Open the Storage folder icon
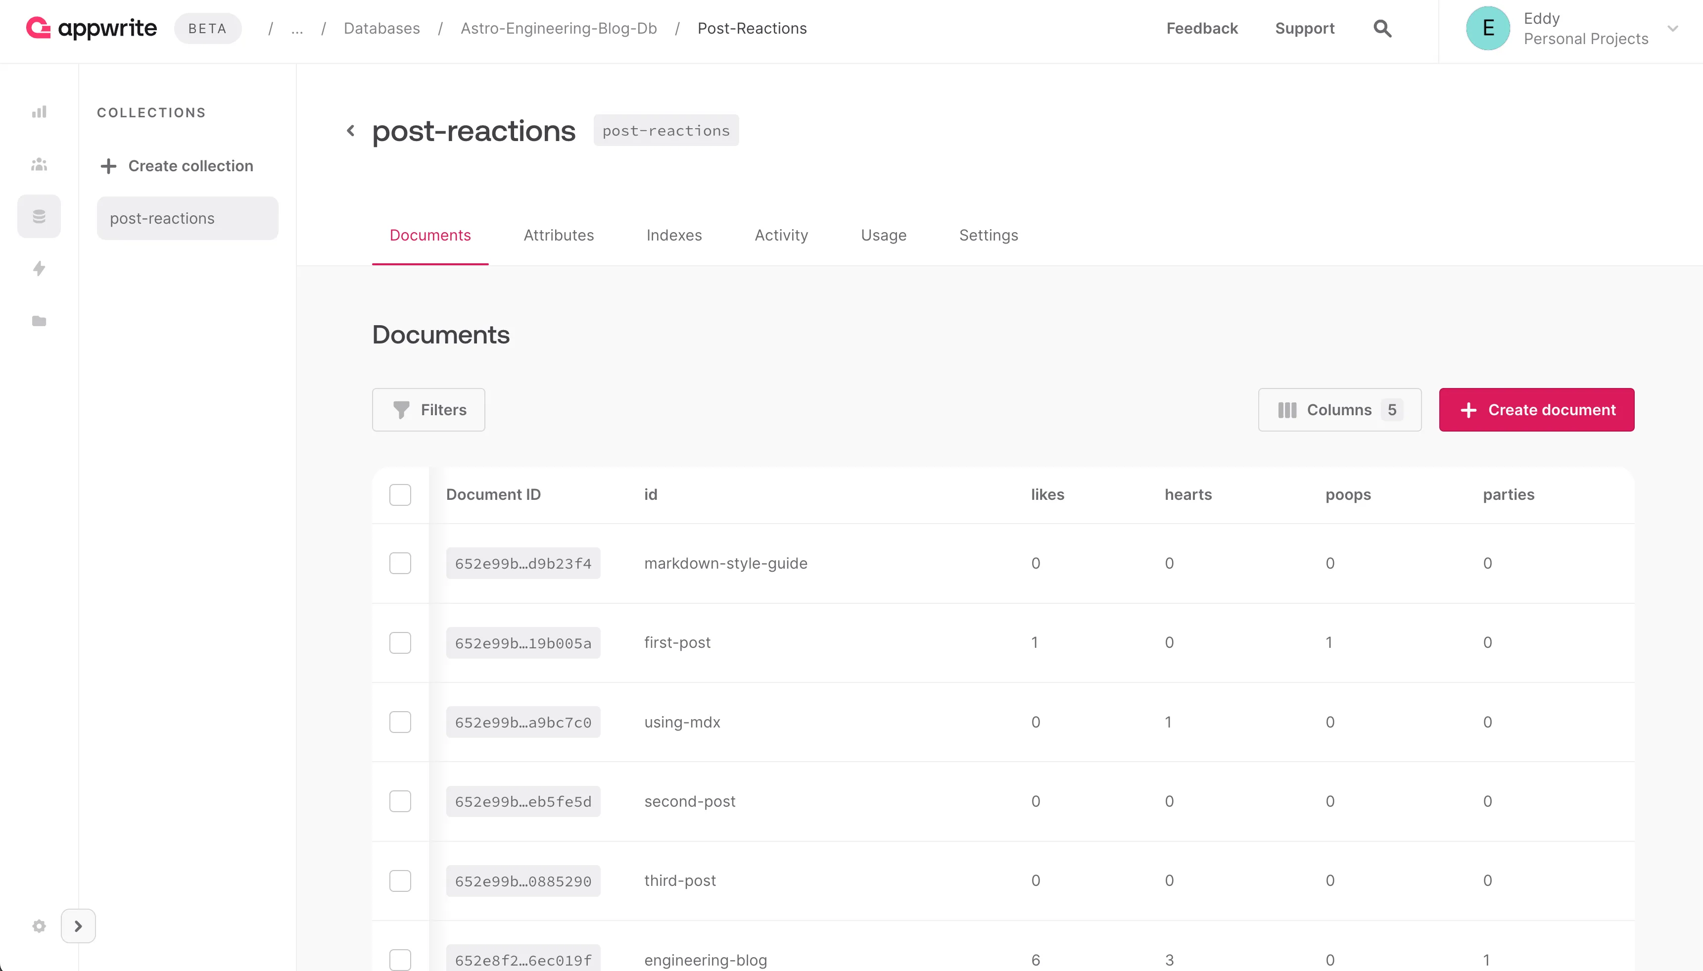The width and height of the screenshot is (1703, 971). (39, 321)
